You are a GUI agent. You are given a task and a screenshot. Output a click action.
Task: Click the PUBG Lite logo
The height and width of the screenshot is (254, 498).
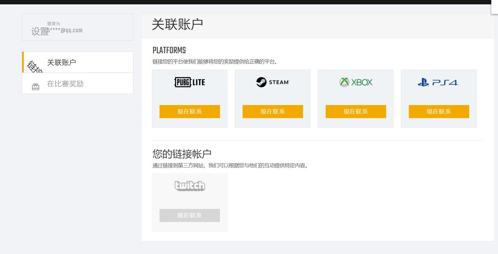coord(189,82)
